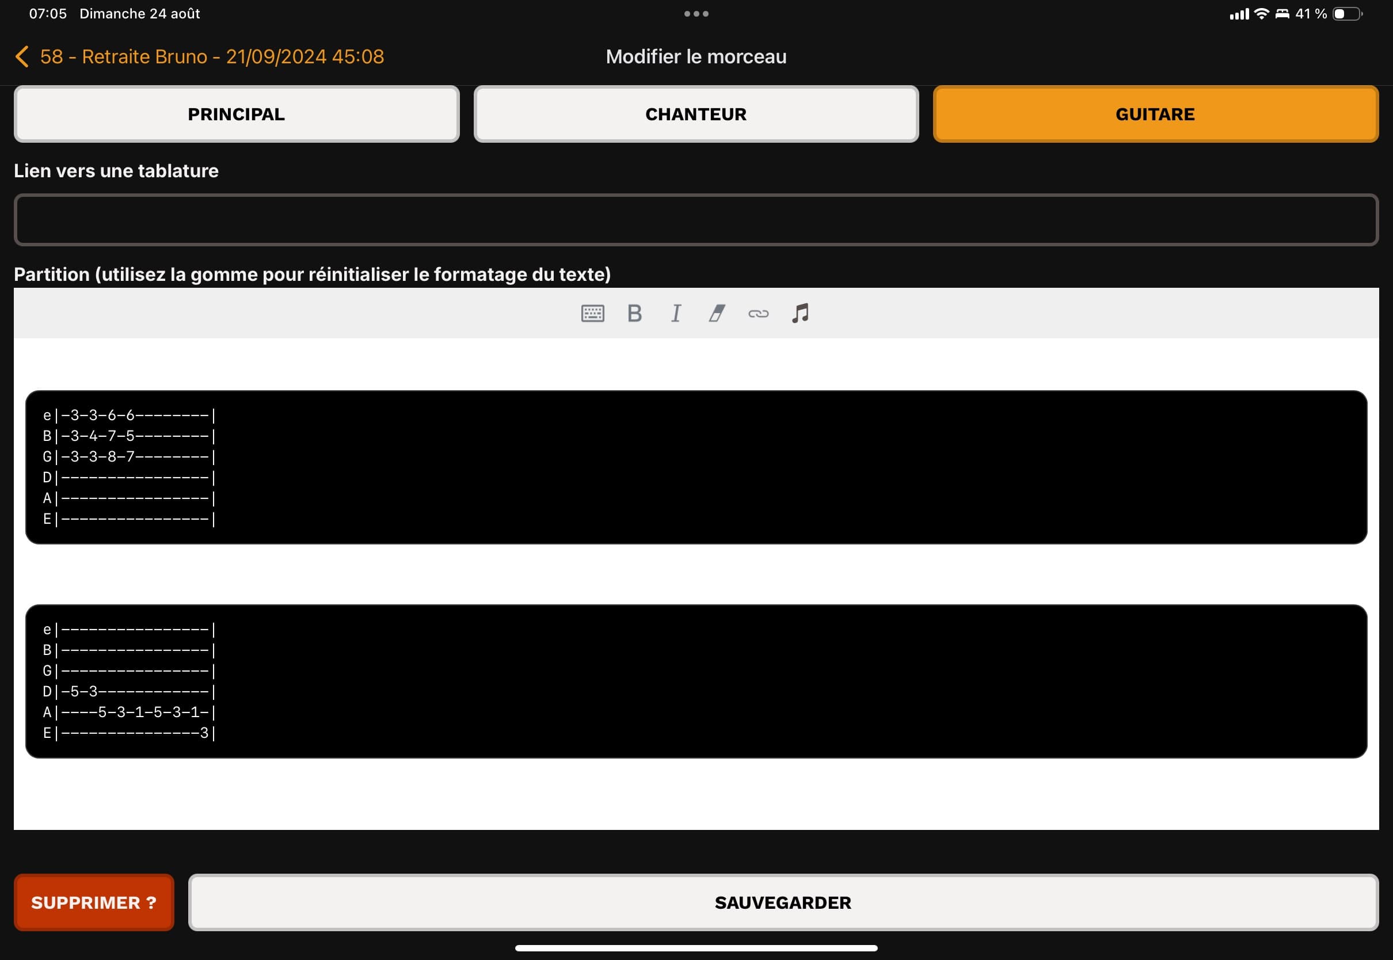
Task: Toggle bold formatting in partition editor
Action: click(634, 314)
